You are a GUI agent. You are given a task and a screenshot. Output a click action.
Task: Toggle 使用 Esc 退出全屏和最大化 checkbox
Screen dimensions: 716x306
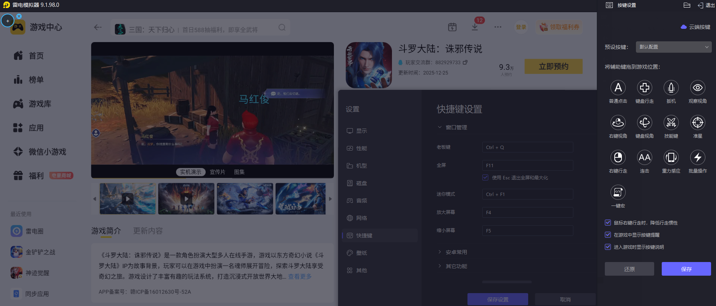pyautogui.click(x=485, y=177)
